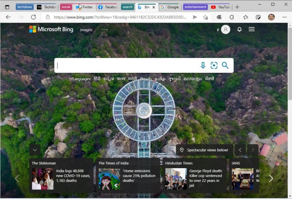This screenshot has width=292, height=199.
Task: Add this page to favorites
Action: coord(206,17)
